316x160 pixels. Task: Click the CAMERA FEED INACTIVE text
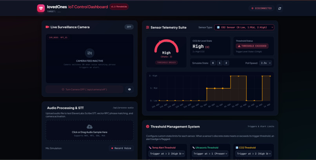click(90, 61)
